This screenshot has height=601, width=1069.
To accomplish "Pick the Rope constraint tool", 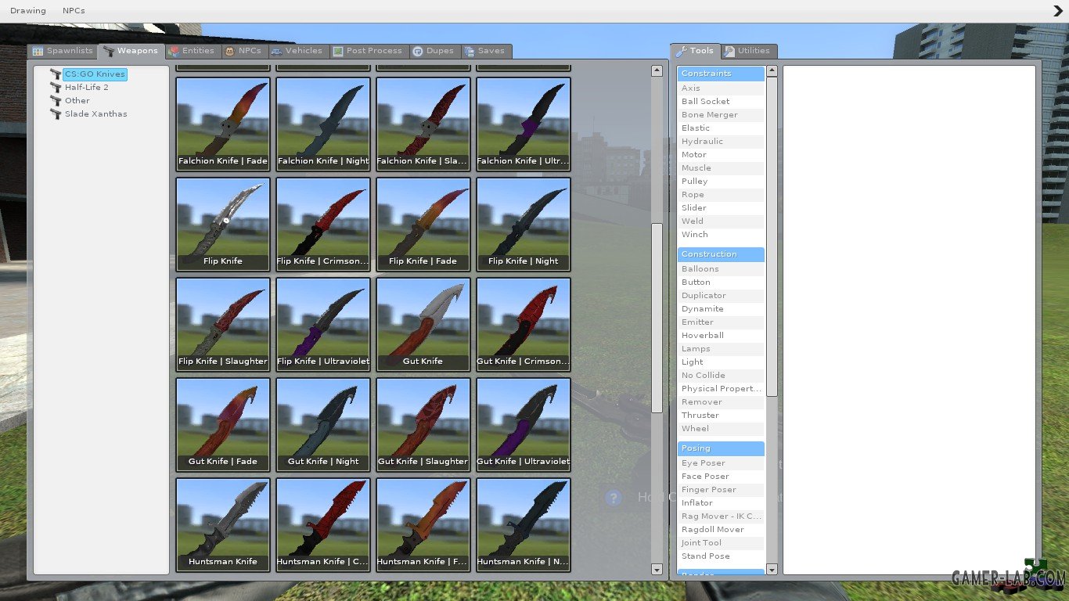I will pyautogui.click(x=721, y=195).
